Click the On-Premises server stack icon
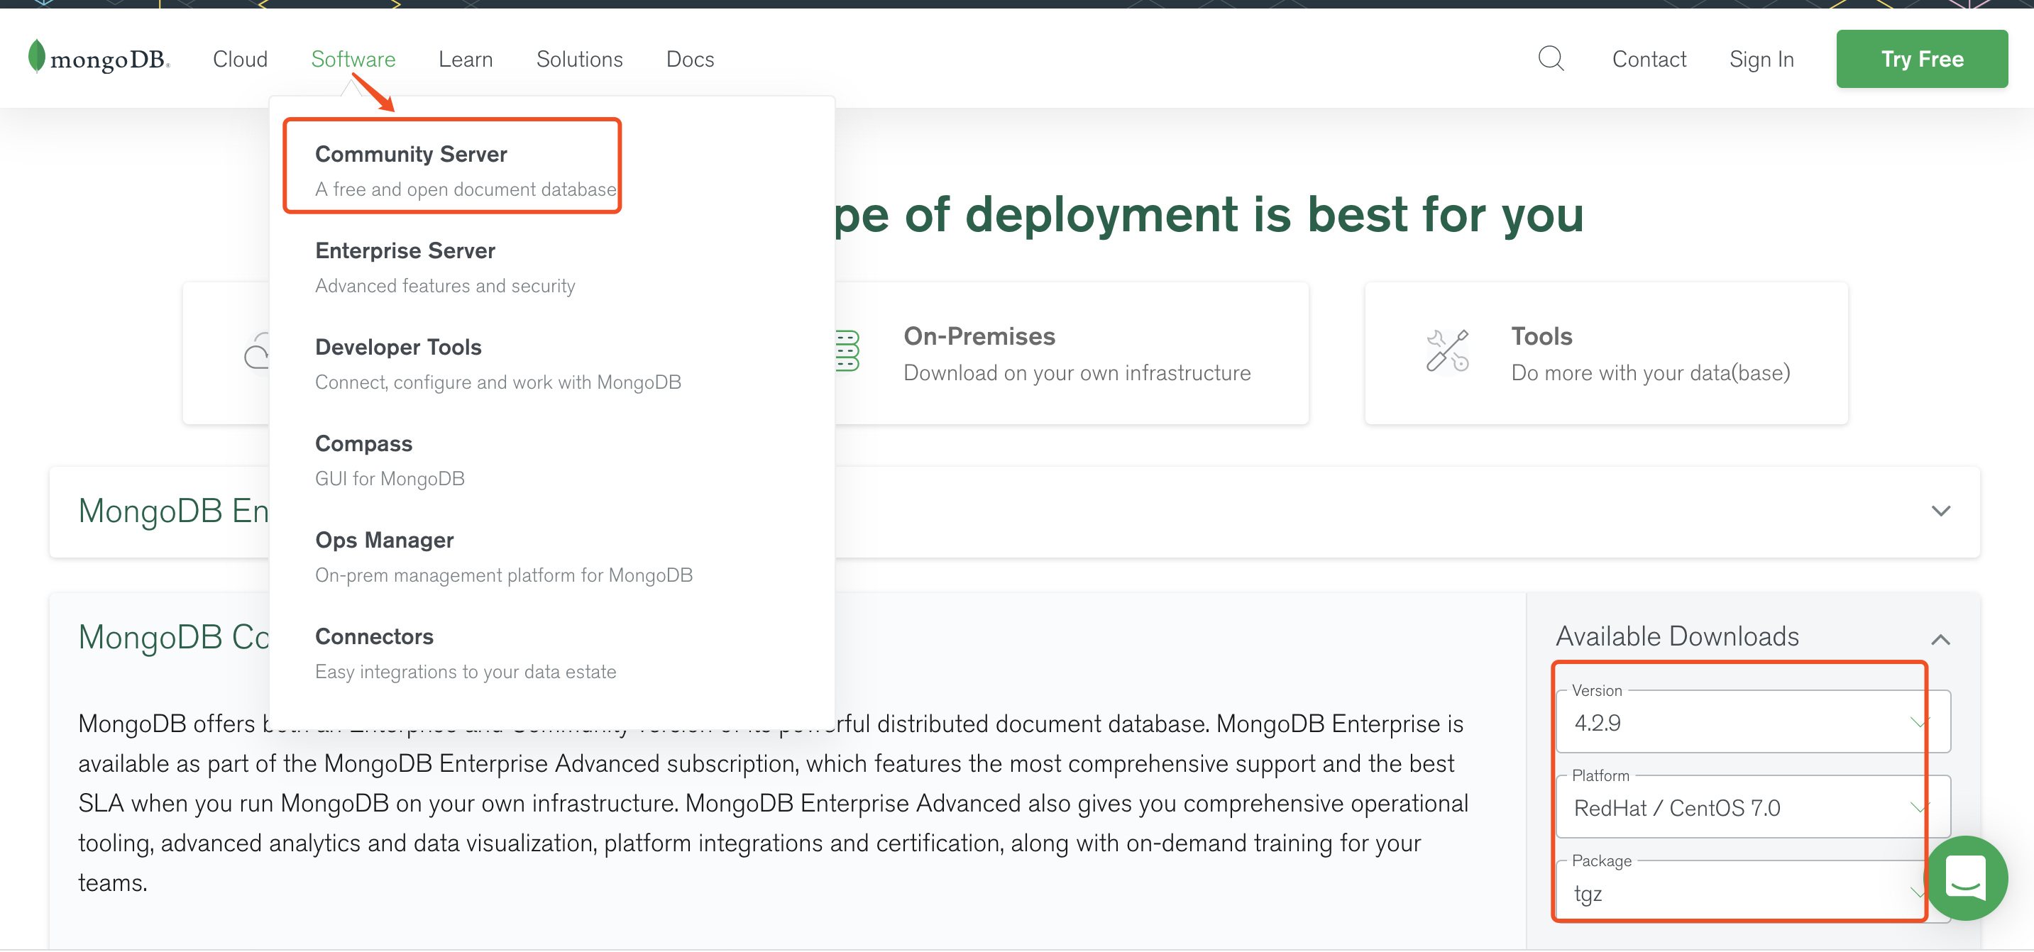Image resolution: width=2034 pixels, height=952 pixels. tap(847, 351)
